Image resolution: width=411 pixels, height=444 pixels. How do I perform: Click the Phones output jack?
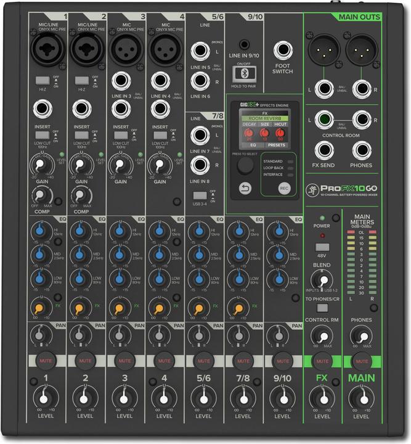click(x=361, y=150)
